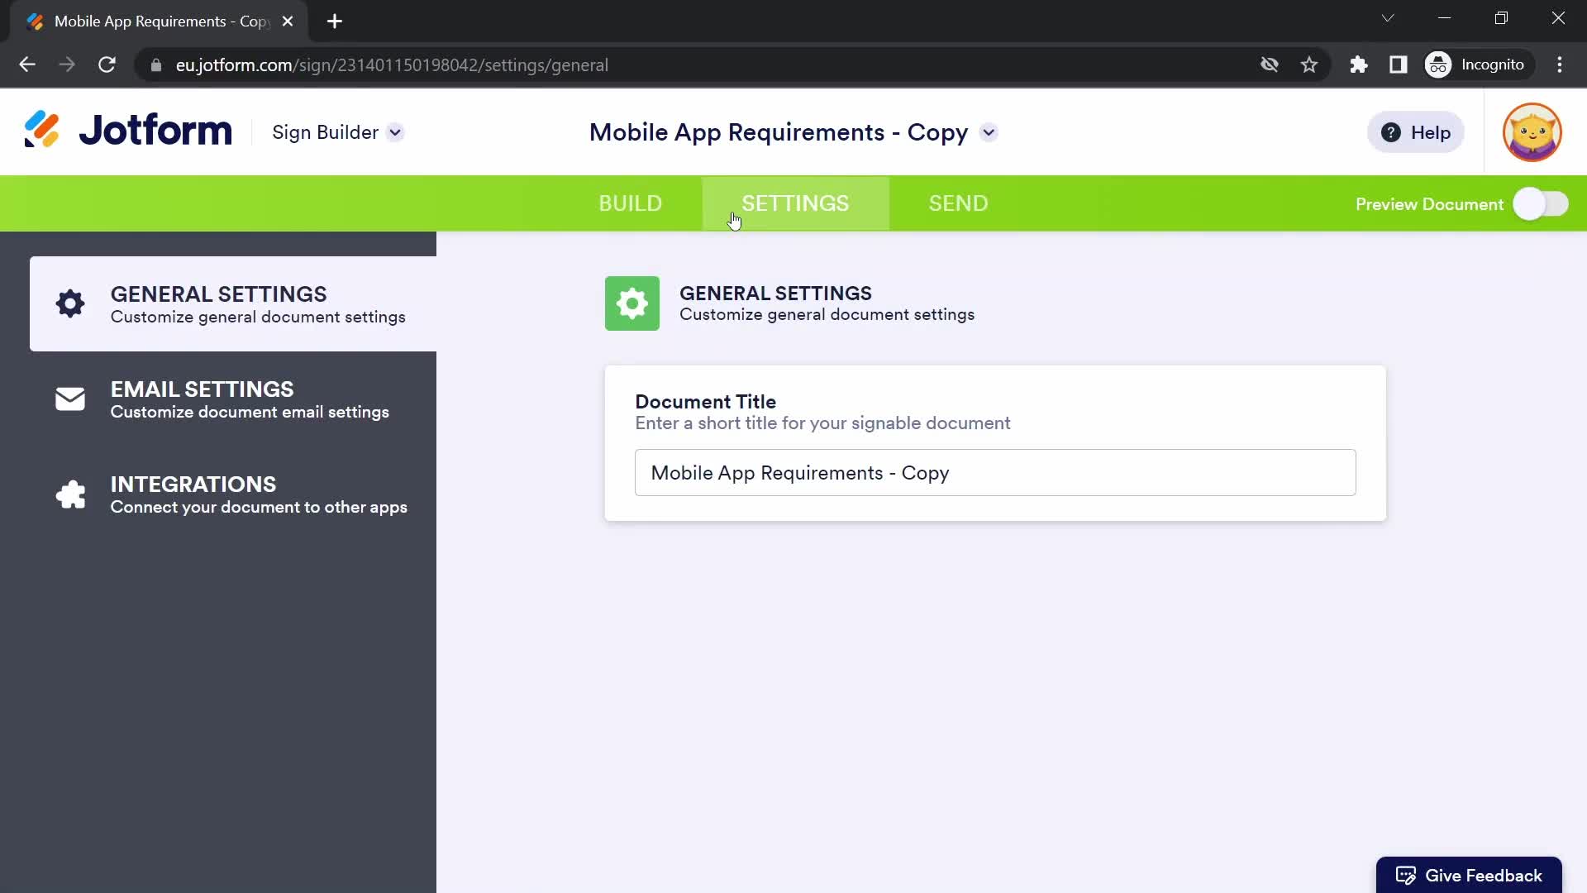This screenshot has width=1587, height=893.
Task: Go to the SEND tab
Action: tap(958, 203)
